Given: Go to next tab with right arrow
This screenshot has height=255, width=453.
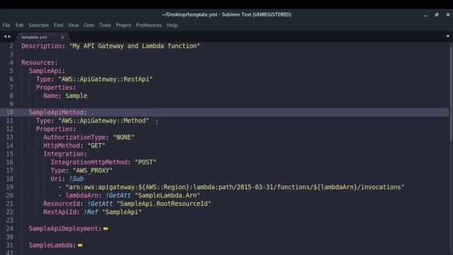Looking at the screenshot, I should click(9, 37).
